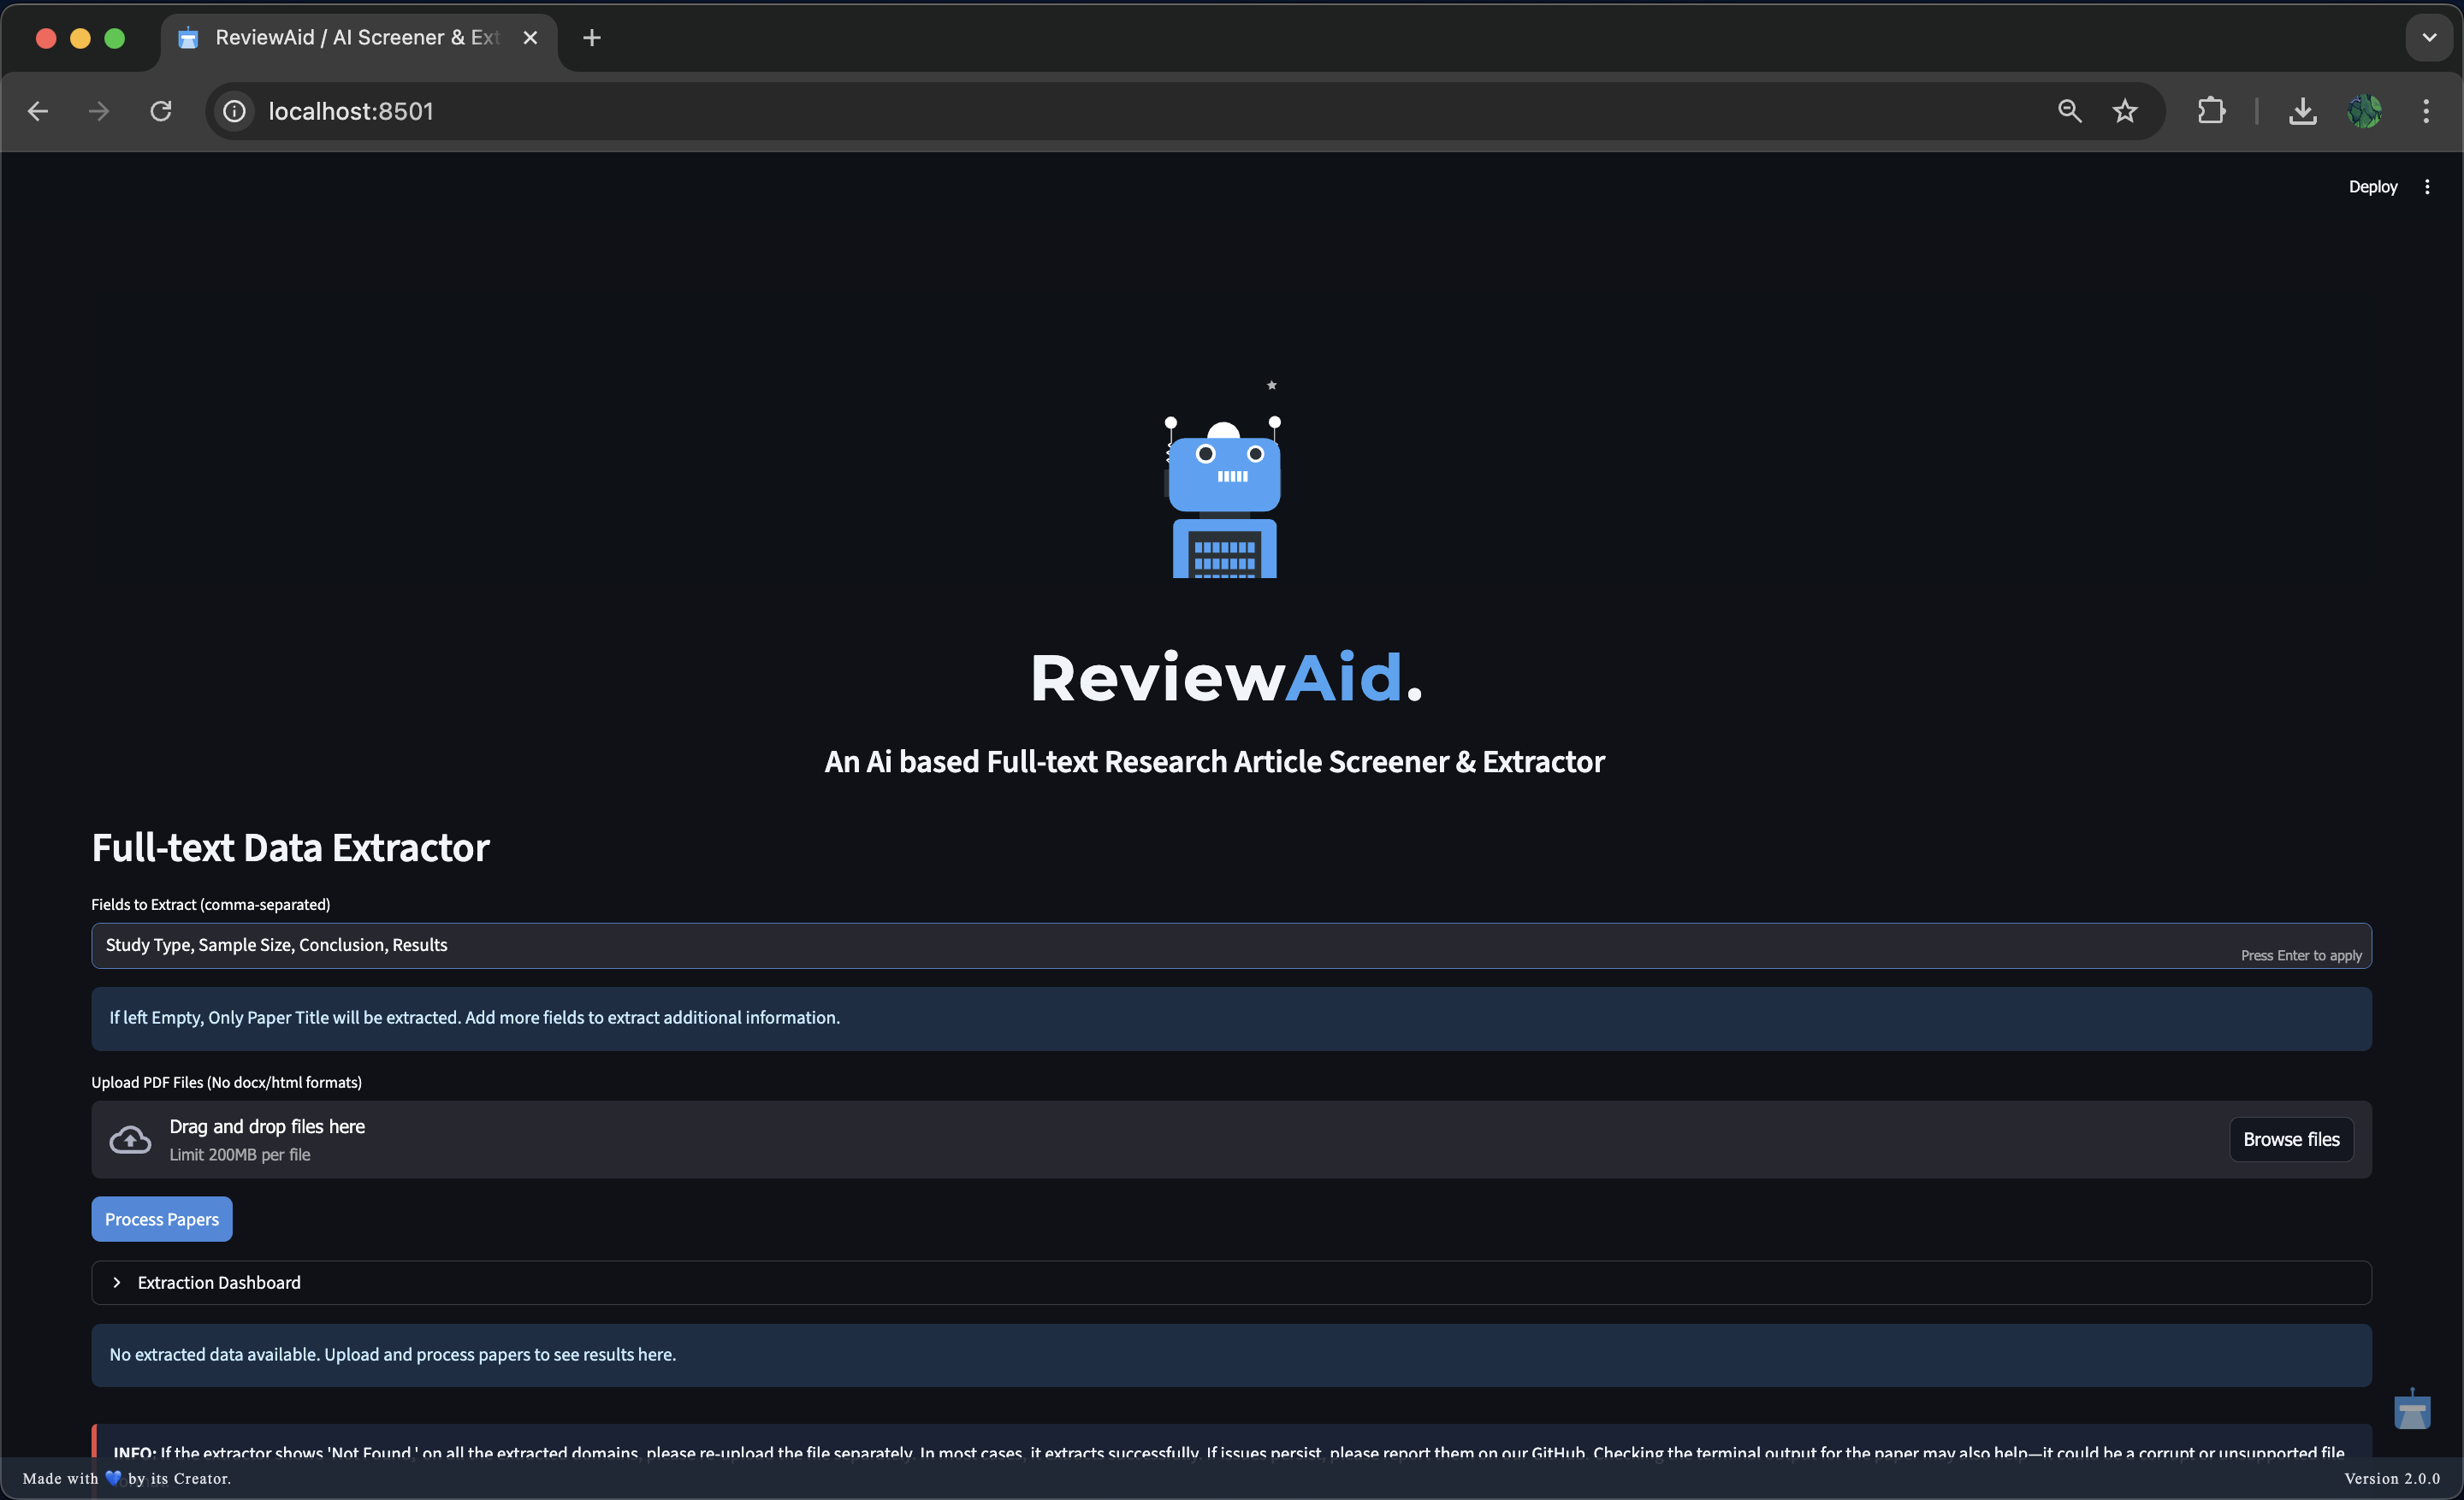Click the small robot icon at bottom right
The image size is (2464, 1500).
pos(2412,1411)
